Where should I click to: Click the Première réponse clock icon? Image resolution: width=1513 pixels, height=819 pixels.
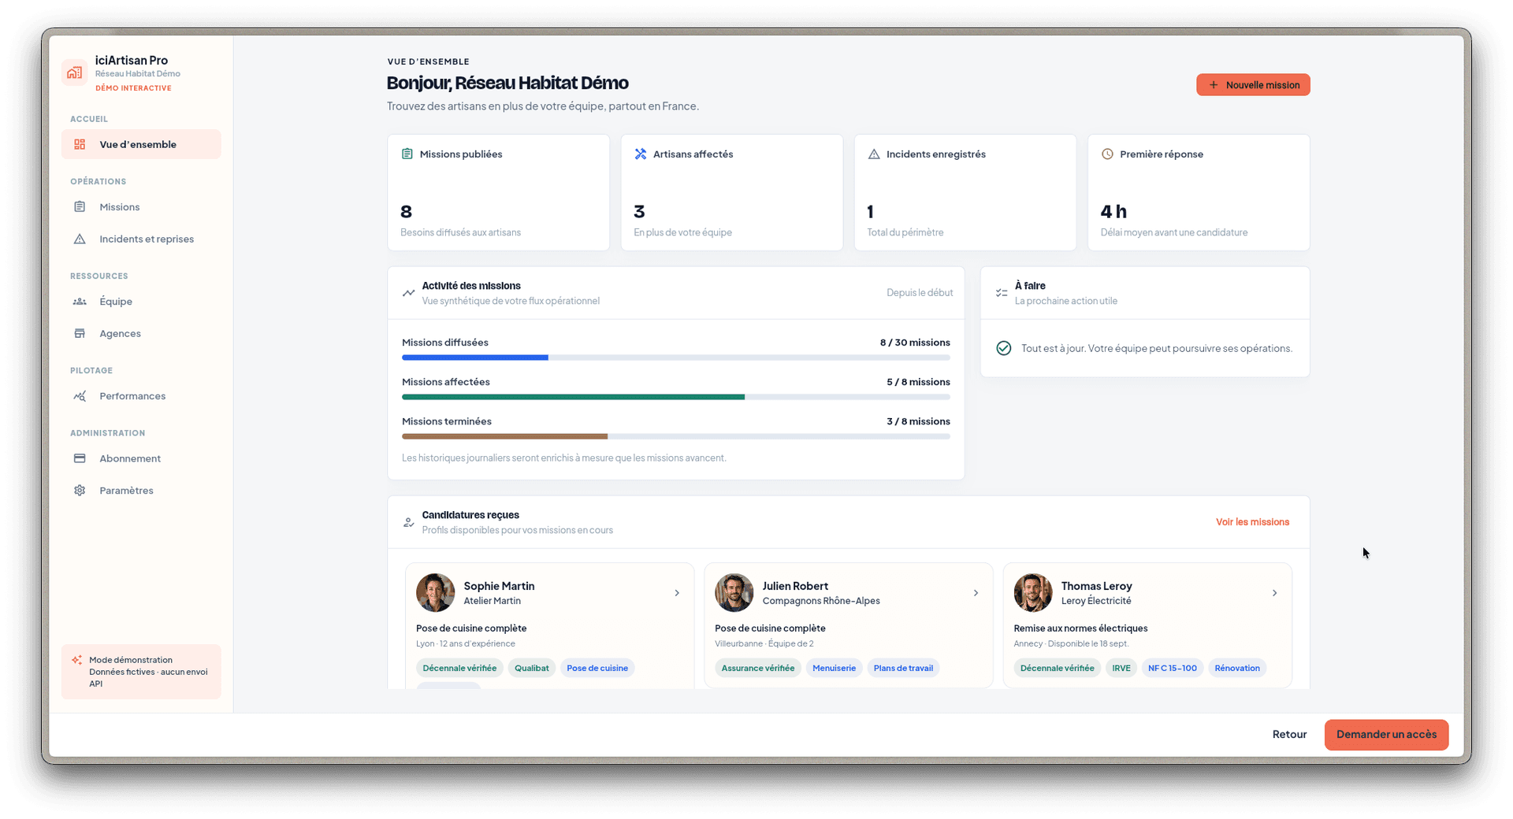1107,154
